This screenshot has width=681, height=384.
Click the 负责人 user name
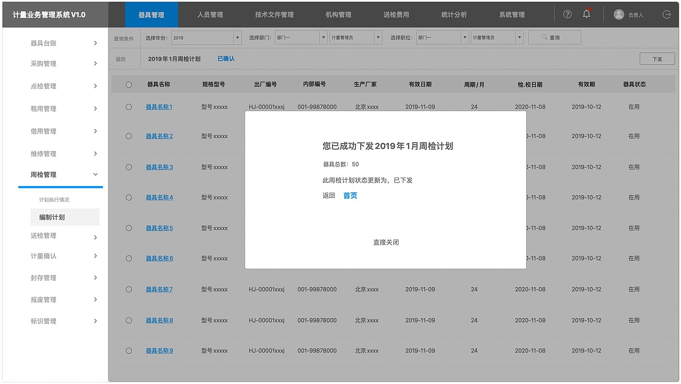pos(636,15)
